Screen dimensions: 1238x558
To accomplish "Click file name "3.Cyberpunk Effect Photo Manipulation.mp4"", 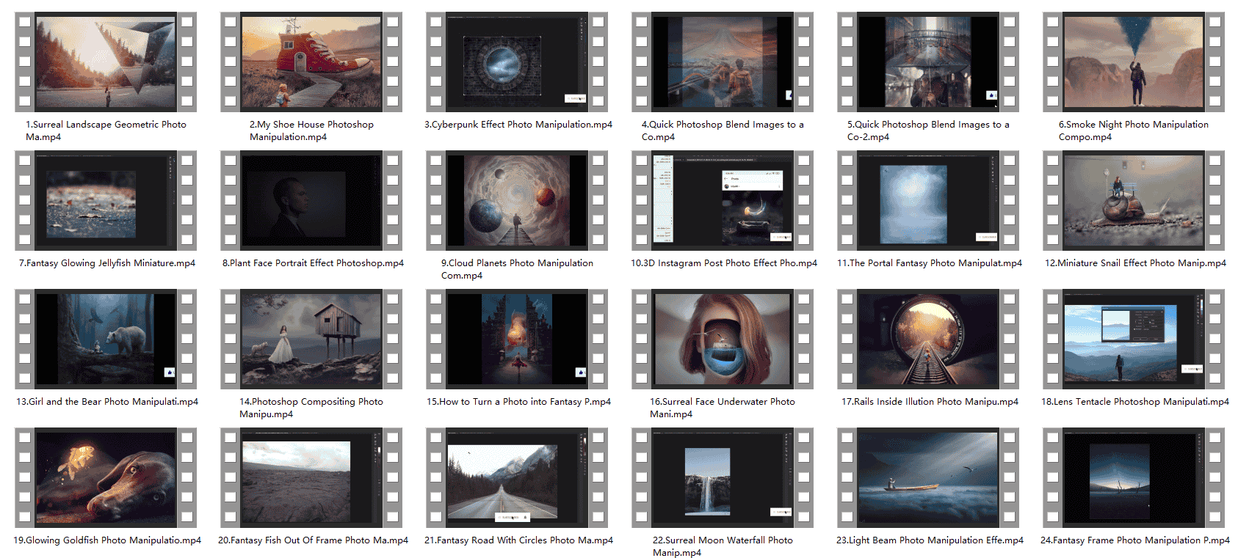I will coord(518,125).
